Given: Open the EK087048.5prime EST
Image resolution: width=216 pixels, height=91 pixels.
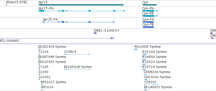Looking at the screenshot, I should (39, 59).
